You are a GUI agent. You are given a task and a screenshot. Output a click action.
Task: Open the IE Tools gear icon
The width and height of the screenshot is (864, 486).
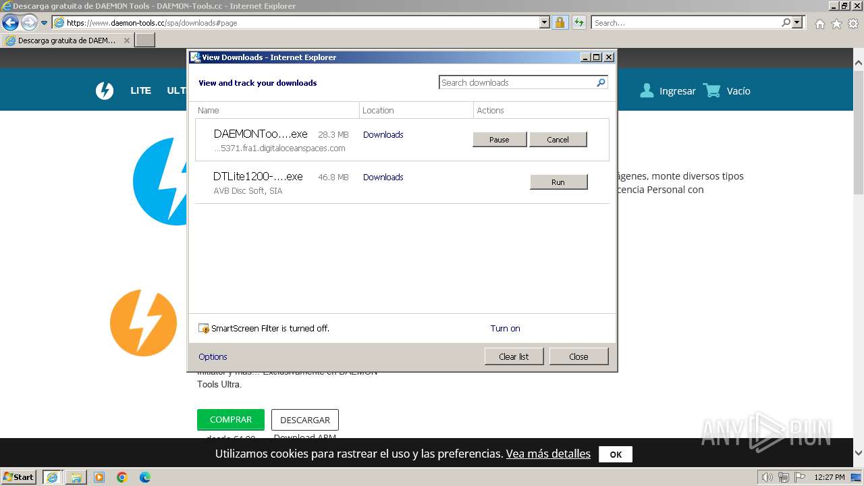pos(853,24)
